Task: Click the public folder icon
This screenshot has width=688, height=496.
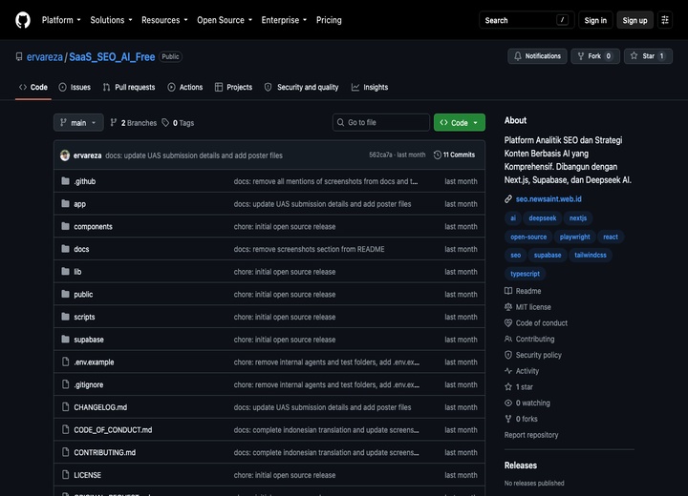Action: pos(65,294)
